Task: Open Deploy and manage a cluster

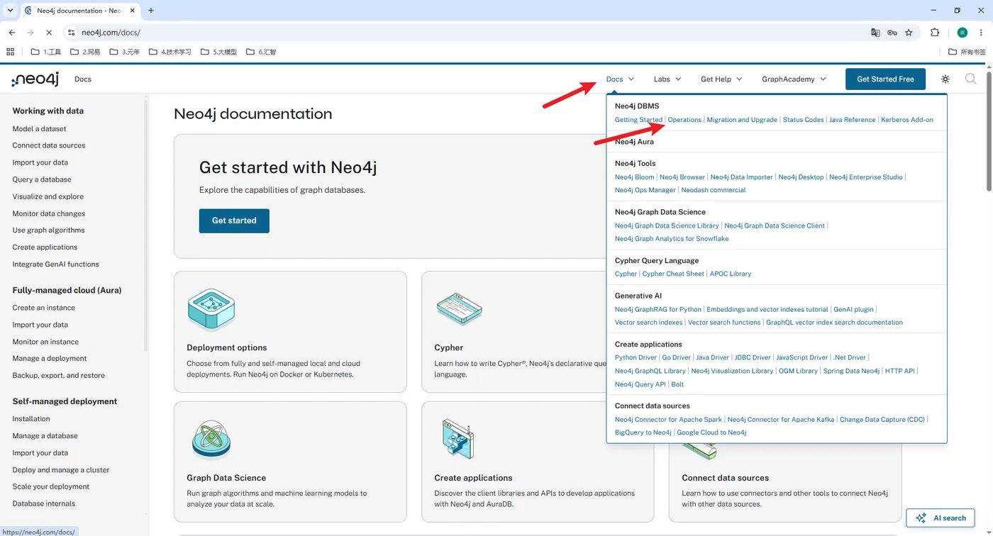Action: (x=61, y=470)
